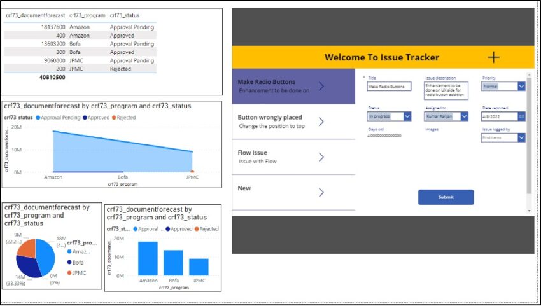The image size is (541, 306).
Task: Open the Date reported calendar picker icon
Action: [x=521, y=116]
